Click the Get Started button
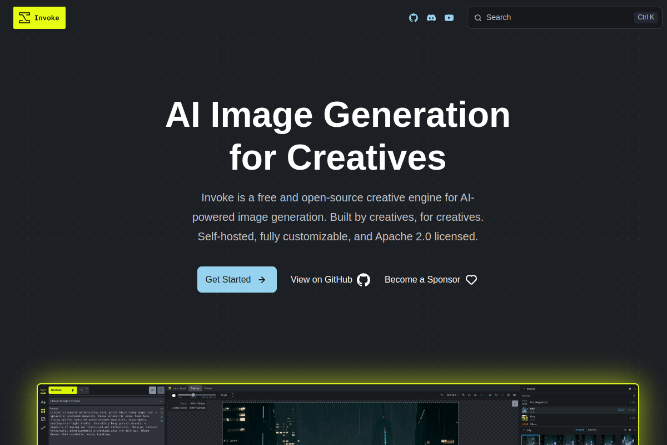 coord(237,279)
